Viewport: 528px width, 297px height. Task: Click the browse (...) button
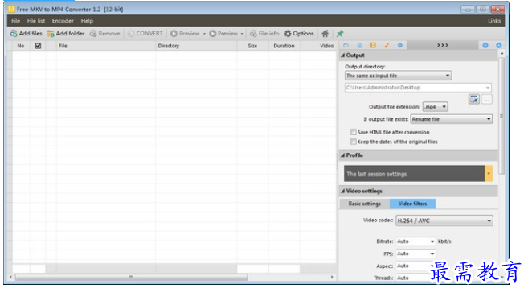(x=486, y=100)
